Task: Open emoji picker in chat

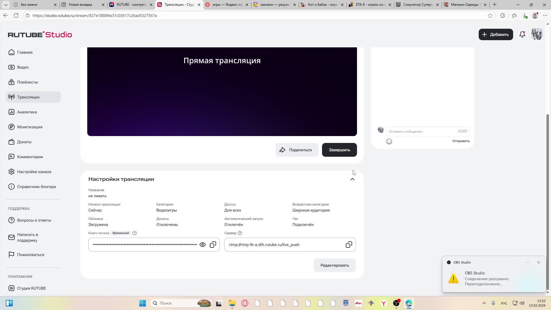Action: click(x=389, y=142)
